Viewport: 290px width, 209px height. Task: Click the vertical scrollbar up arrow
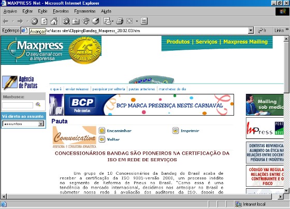286,39
